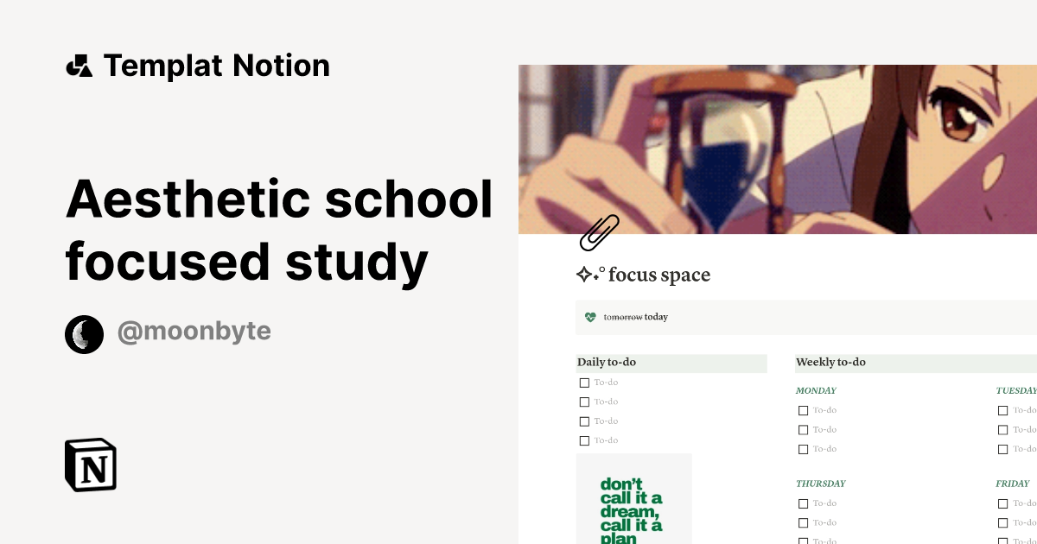Tick the second To-do under THURSDAY
This screenshot has width=1037, height=544.
coord(803,522)
